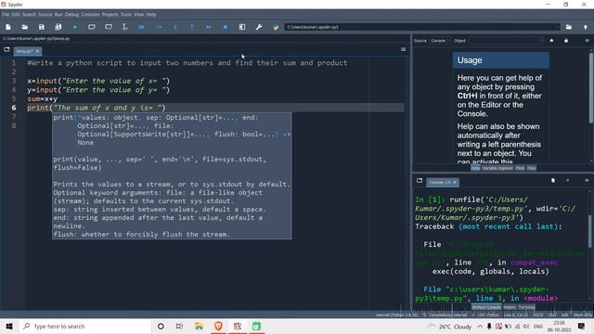Viewport: 594px width, 334px height.
Task: Browse working directory folder icon
Action: click(x=569, y=27)
